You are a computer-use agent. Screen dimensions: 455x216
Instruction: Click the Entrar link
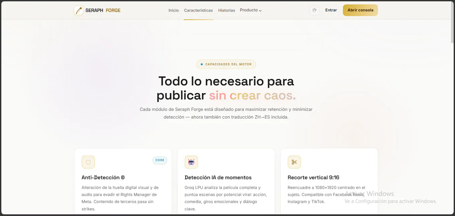click(x=331, y=10)
